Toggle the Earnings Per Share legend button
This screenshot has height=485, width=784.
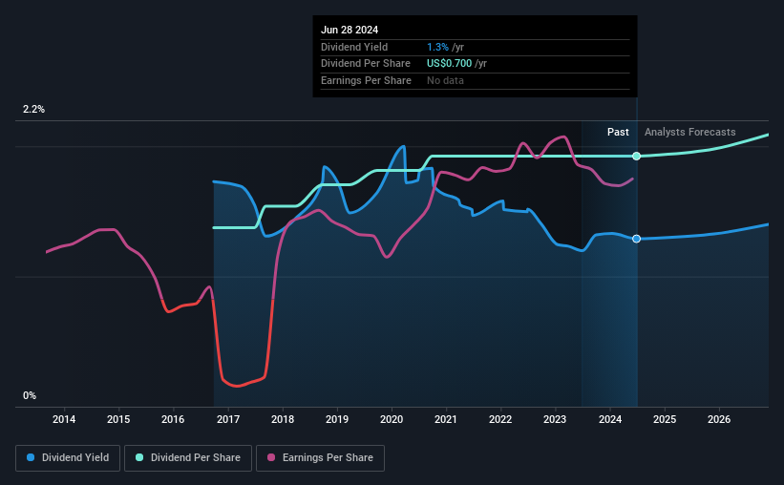coord(320,458)
